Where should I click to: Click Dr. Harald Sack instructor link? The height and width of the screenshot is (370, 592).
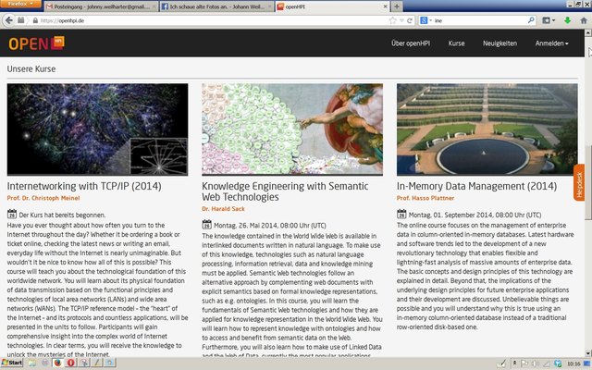point(223,208)
